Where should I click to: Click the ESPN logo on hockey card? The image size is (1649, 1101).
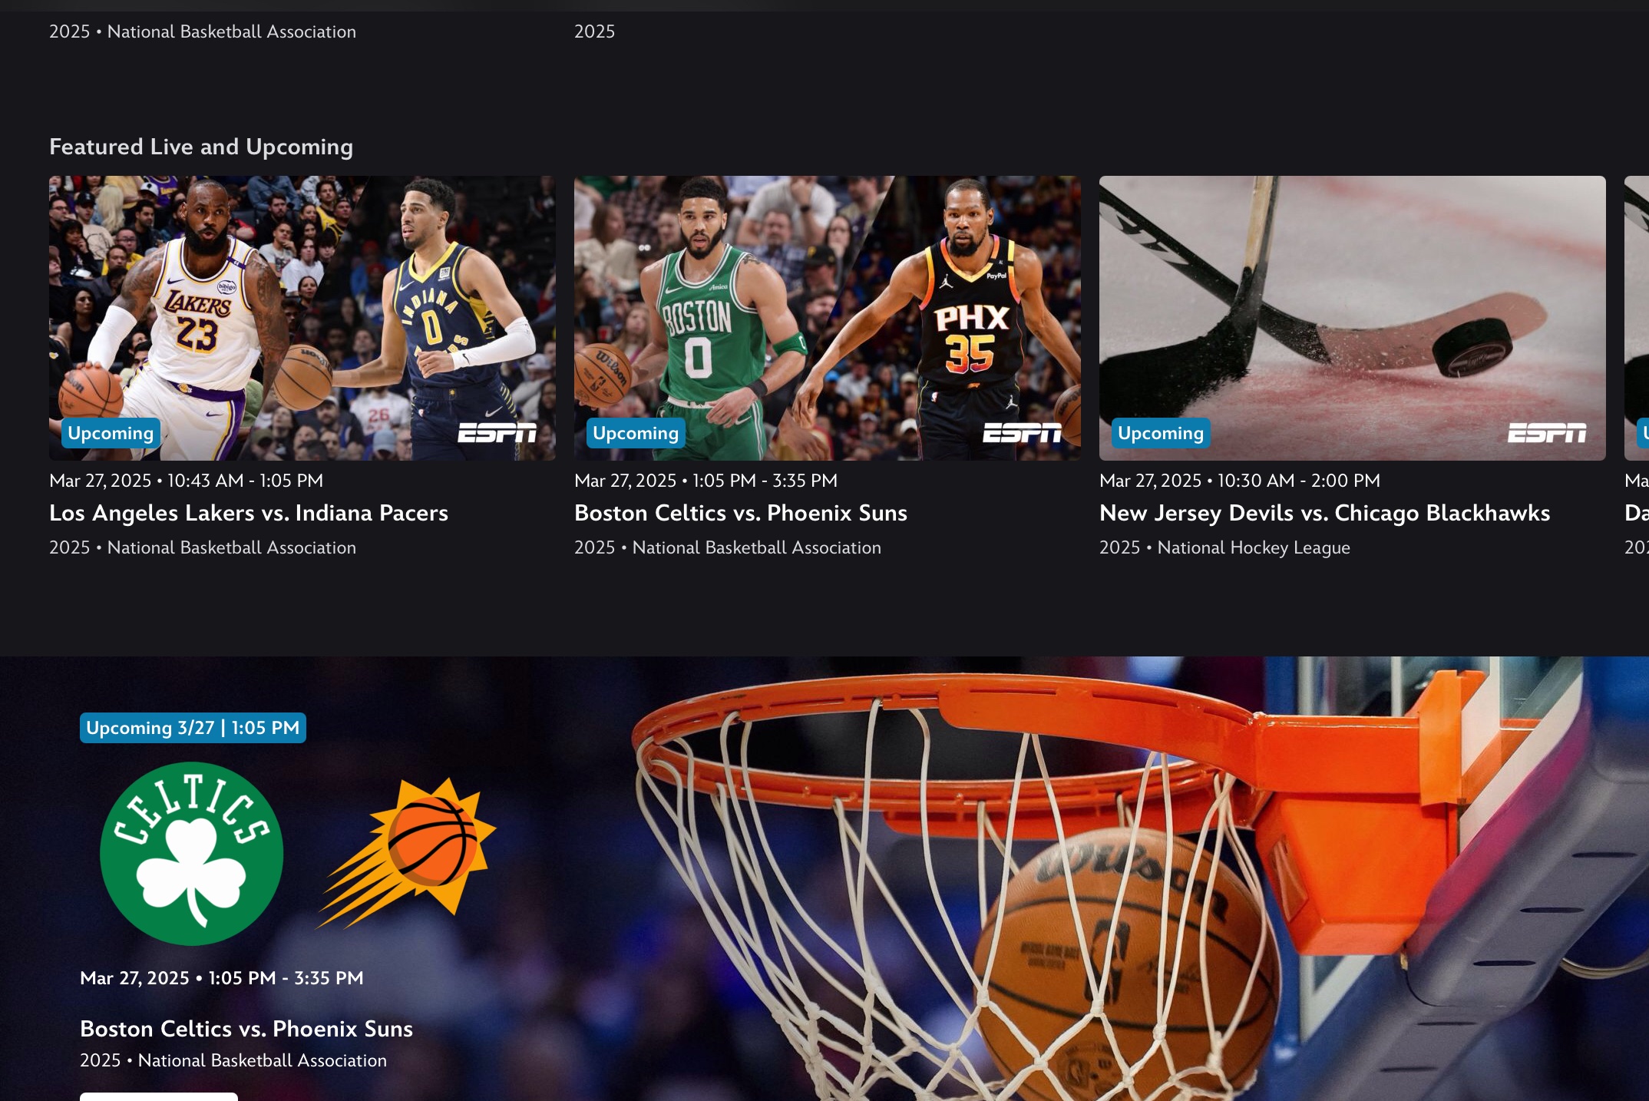coord(1547,433)
